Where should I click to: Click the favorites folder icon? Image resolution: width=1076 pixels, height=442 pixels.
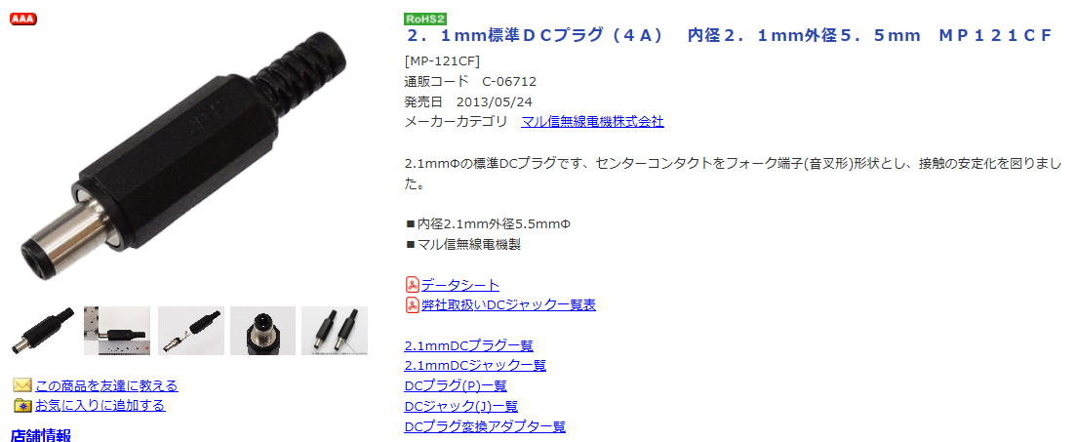(x=22, y=405)
